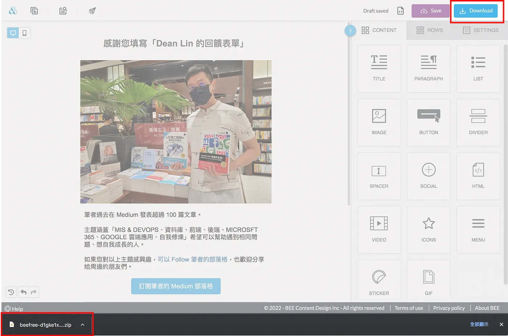Open the Help link
The image size is (508, 336).
coord(14,309)
